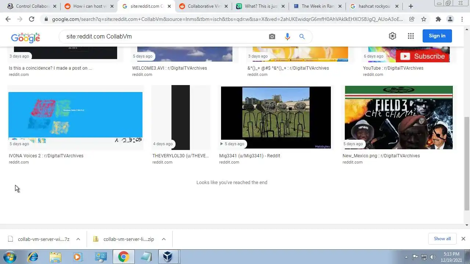Open the Windows Start menu
The height and width of the screenshot is (264, 470).
[x=10, y=257]
